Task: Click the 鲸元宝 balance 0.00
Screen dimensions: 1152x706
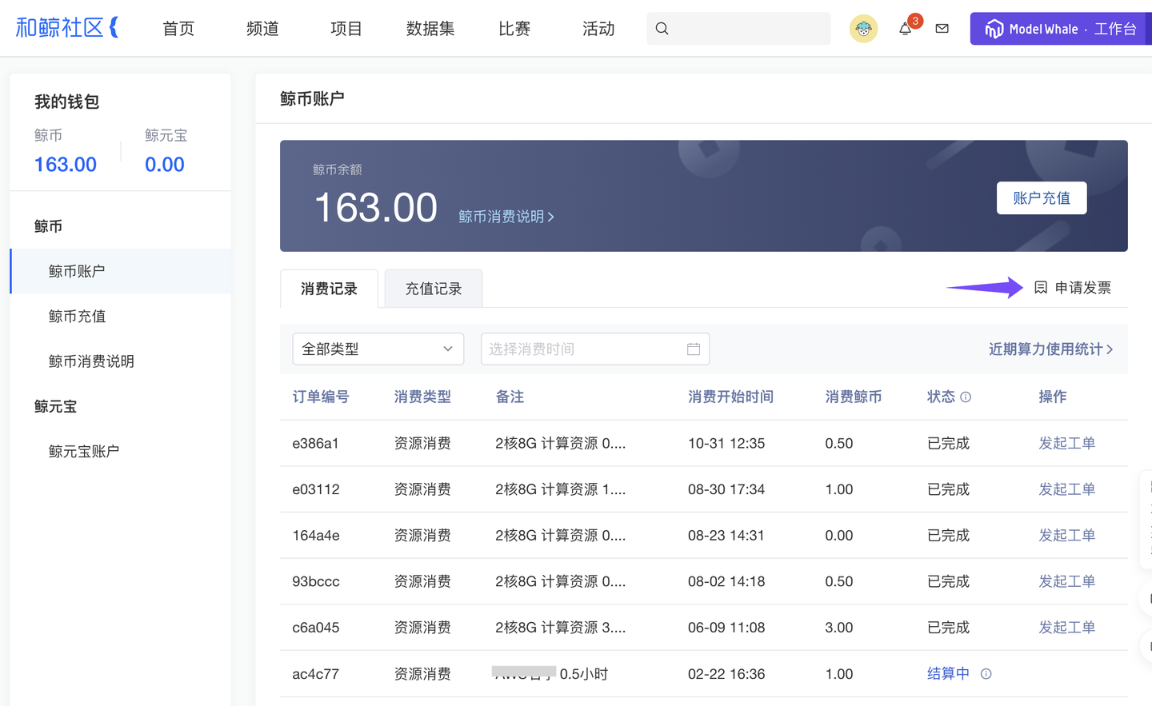Action: pos(165,165)
